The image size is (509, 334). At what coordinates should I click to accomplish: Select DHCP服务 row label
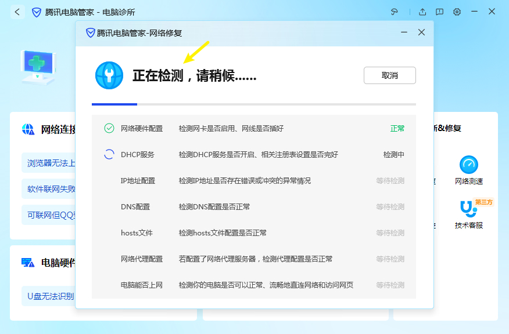point(138,154)
